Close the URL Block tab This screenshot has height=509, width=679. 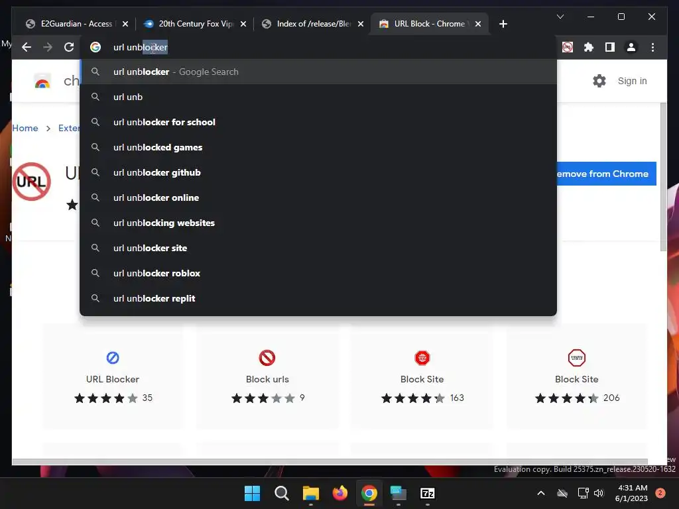(478, 24)
